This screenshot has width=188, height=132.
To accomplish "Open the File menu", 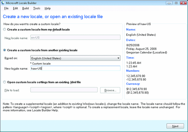I will (x=6, y=8).
